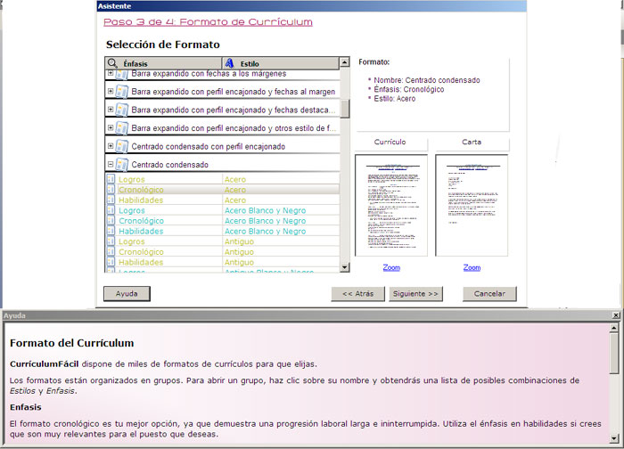Click icon of 'Barra expandido ... fechas al margen' group
The image size is (624, 449).
(x=122, y=91)
